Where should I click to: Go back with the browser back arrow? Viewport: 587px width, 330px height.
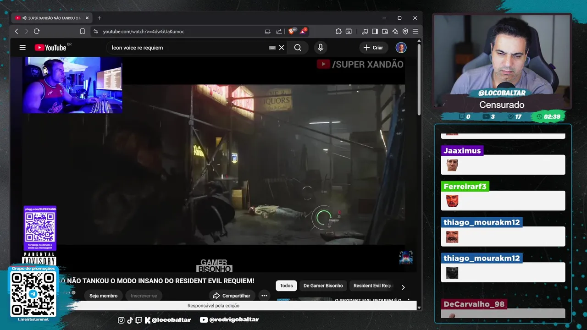point(17,31)
